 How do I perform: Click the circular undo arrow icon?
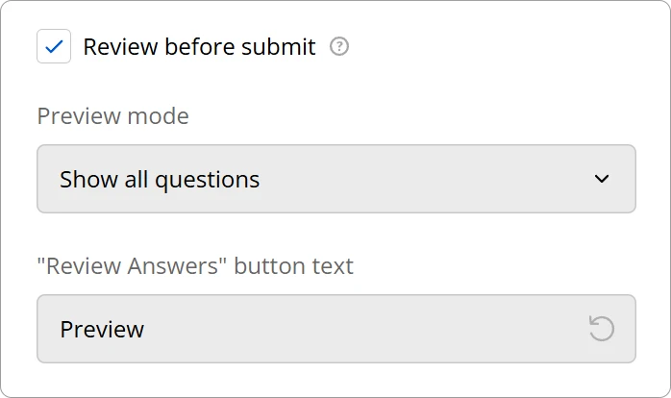coord(601,329)
